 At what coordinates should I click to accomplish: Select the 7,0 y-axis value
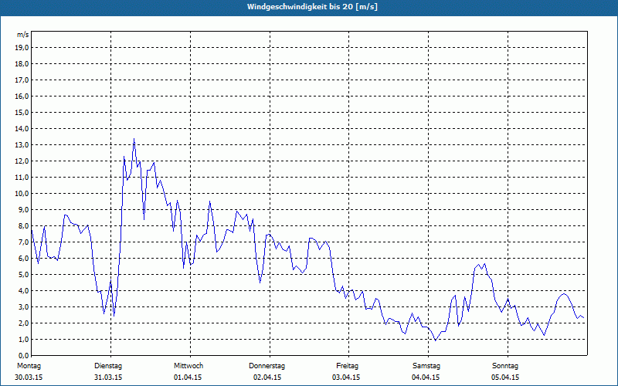[24, 242]
